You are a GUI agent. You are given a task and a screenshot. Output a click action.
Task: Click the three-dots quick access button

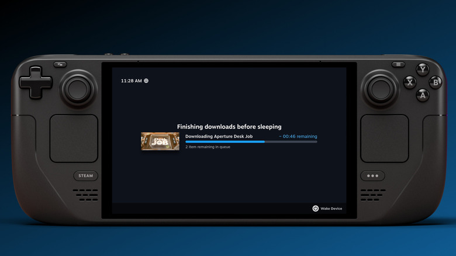(x=372, y=176)
